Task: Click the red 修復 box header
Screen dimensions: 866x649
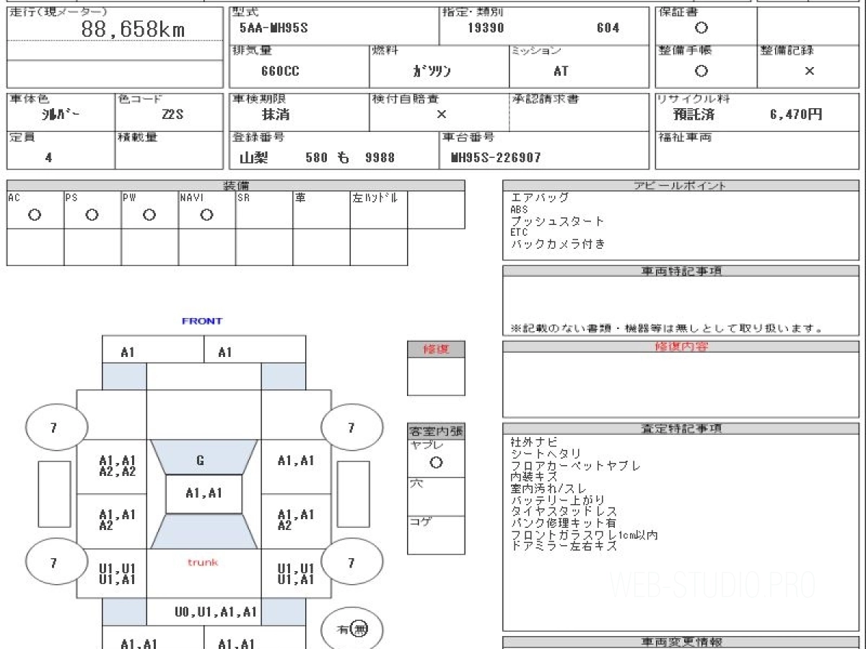Action: pos(436,349)
